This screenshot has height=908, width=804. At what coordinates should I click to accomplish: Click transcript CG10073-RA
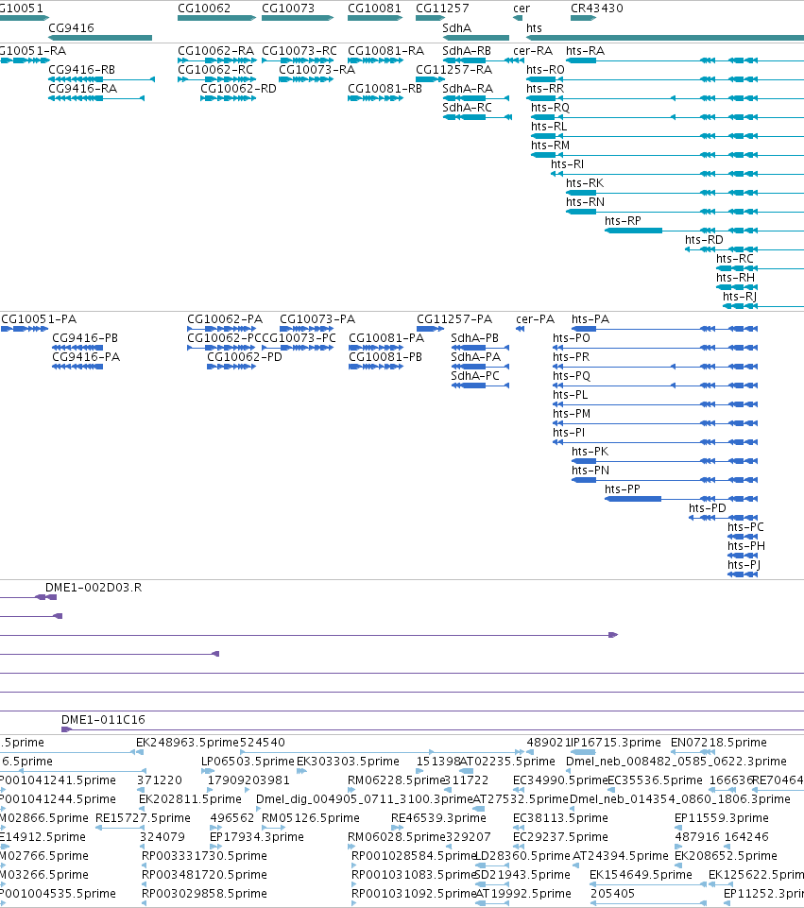click(317, 70)
